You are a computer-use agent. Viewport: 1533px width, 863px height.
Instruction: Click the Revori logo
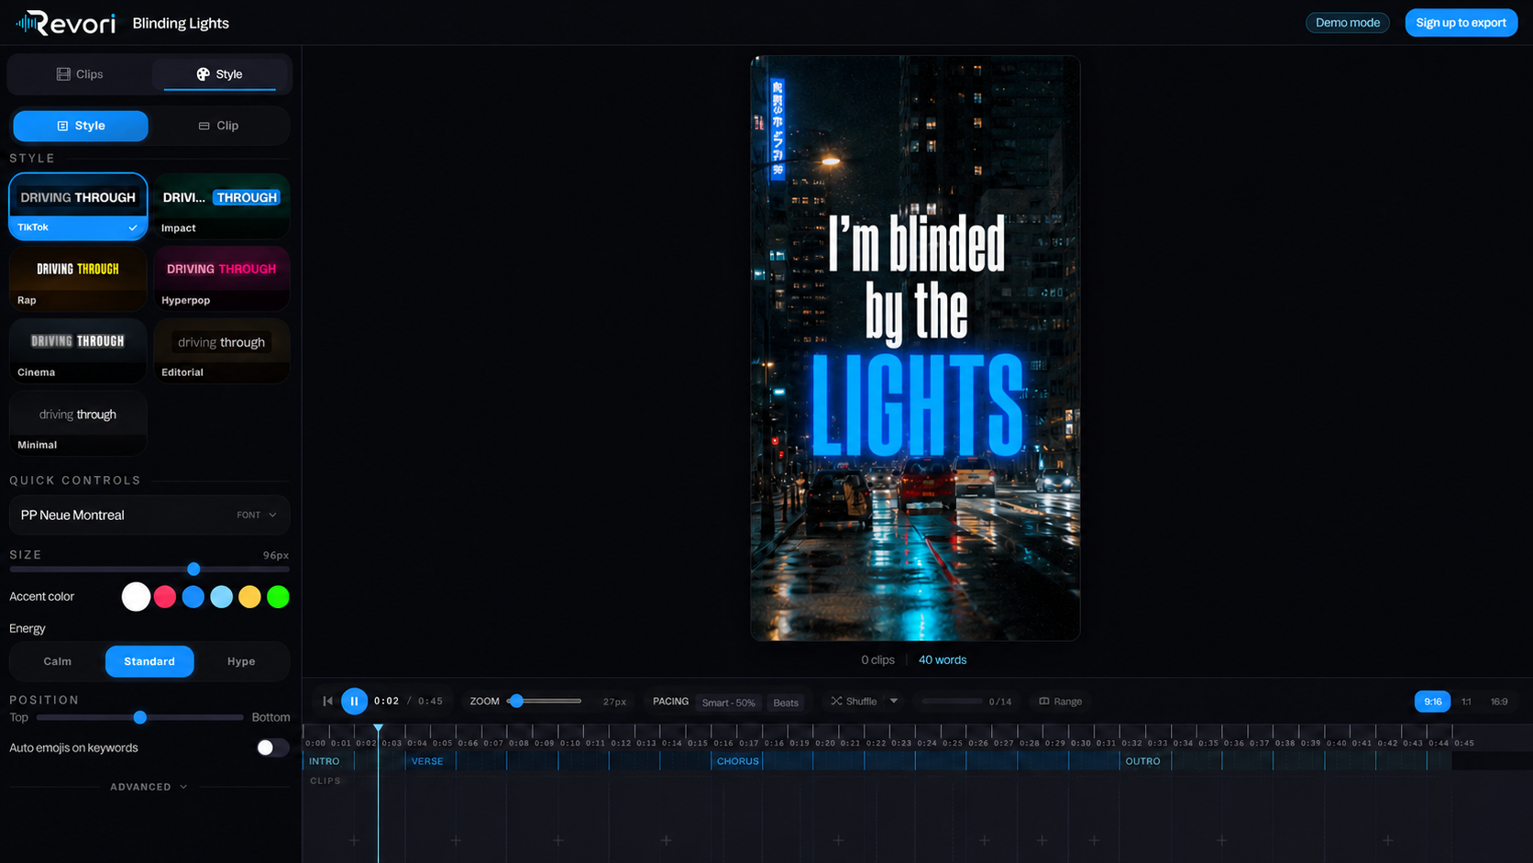[66, 23]
